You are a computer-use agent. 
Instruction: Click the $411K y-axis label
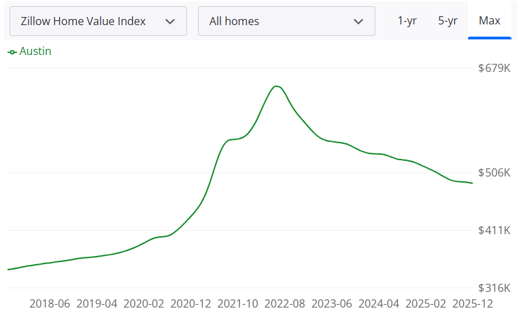pyautogui.click(x=494, y=231)
